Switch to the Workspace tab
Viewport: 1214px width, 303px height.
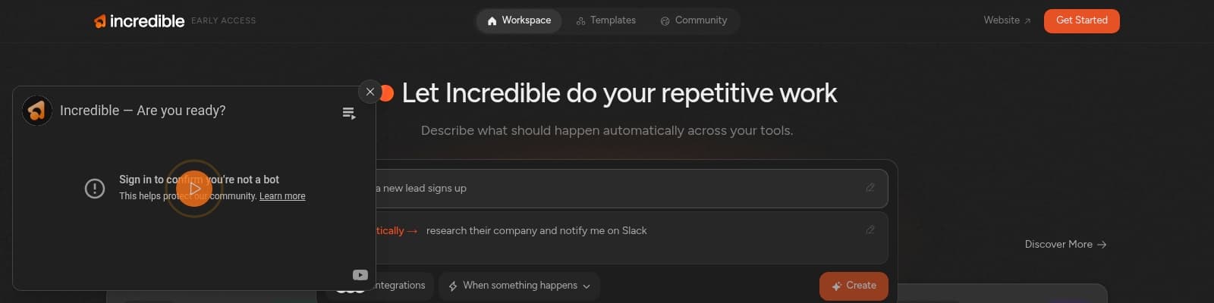click(519, 20)
